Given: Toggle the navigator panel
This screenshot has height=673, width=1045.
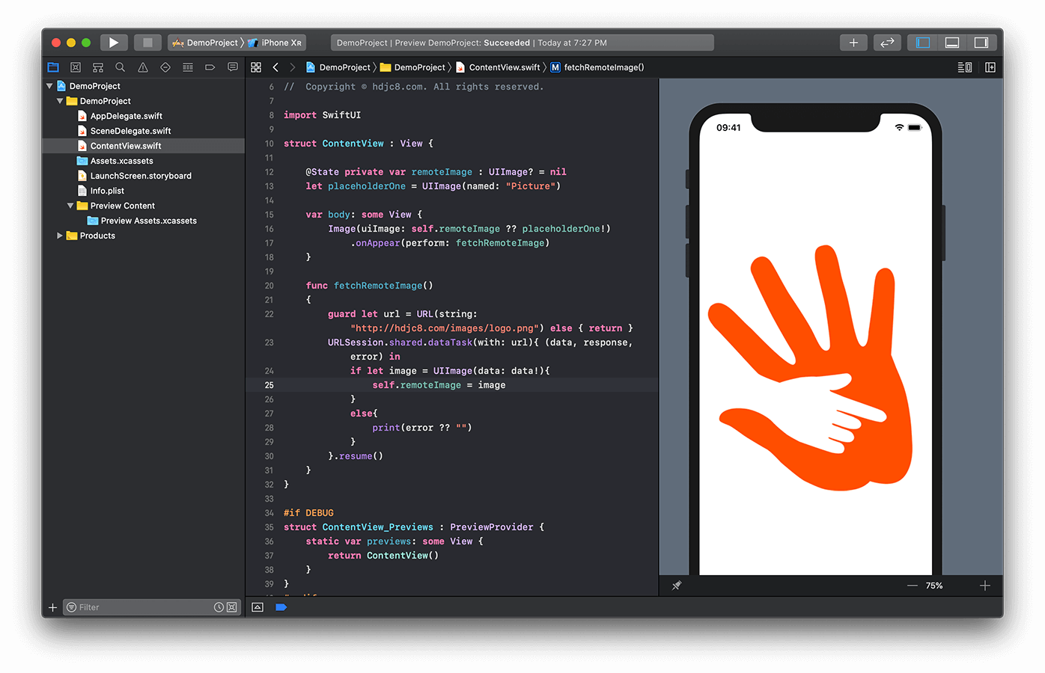Looking at the screenshot, I should 923,43.
